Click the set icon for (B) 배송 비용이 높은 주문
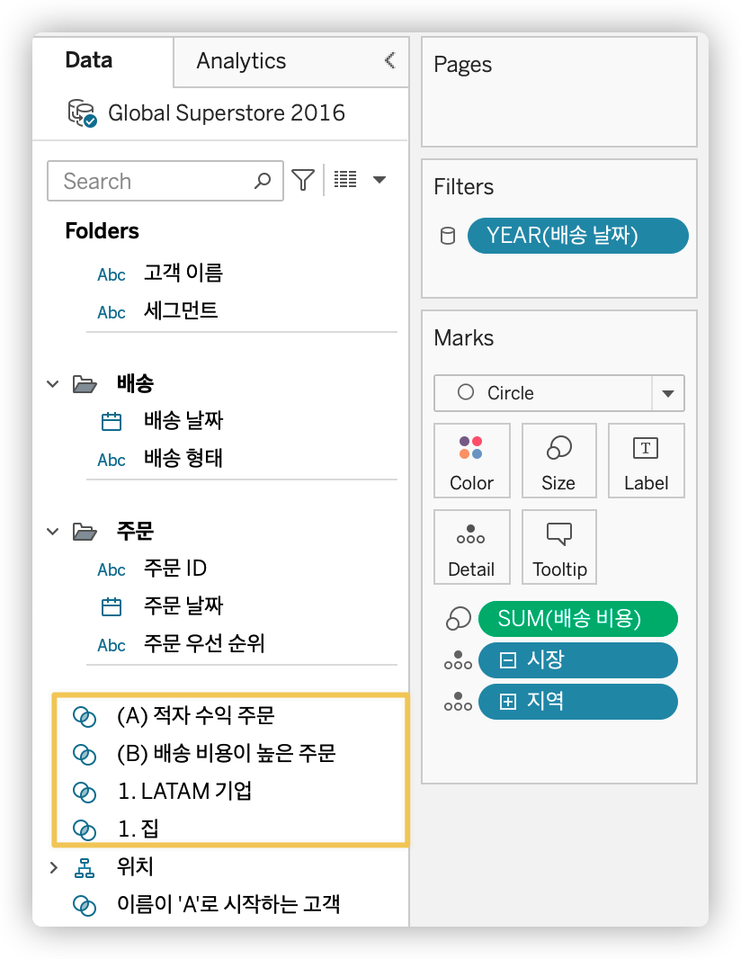The height and width of the screenshot is (959, 741). (85, 754)
